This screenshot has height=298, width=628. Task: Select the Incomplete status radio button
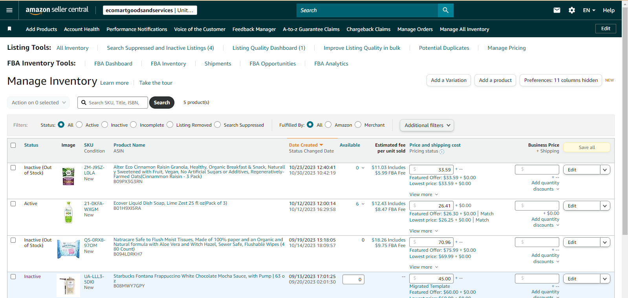tap(134, 125)
